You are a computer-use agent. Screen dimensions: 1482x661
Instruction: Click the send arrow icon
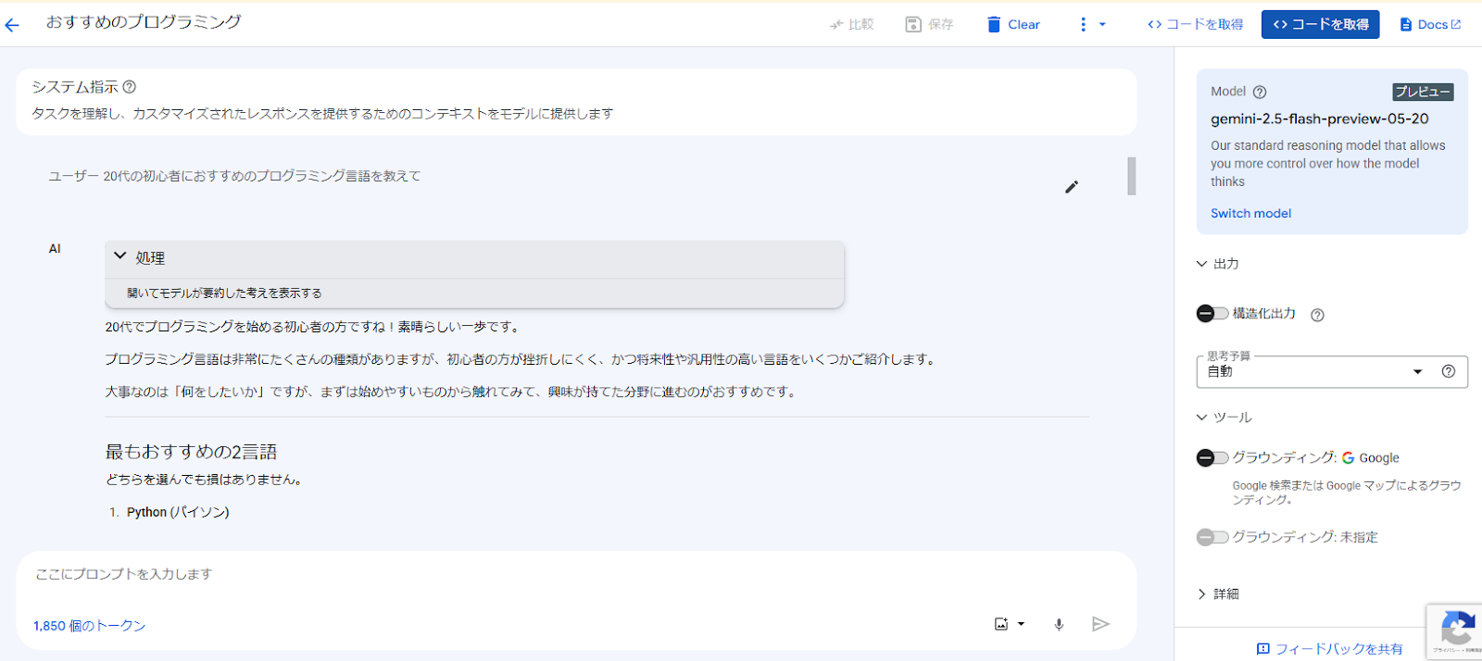click(x=1100, y=624)
